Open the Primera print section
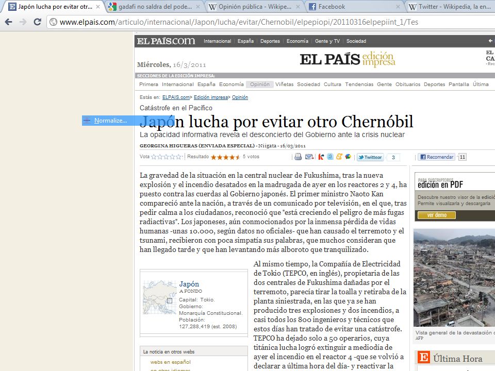The height and width of the screenshot is (371, 495). coord(148,84)
